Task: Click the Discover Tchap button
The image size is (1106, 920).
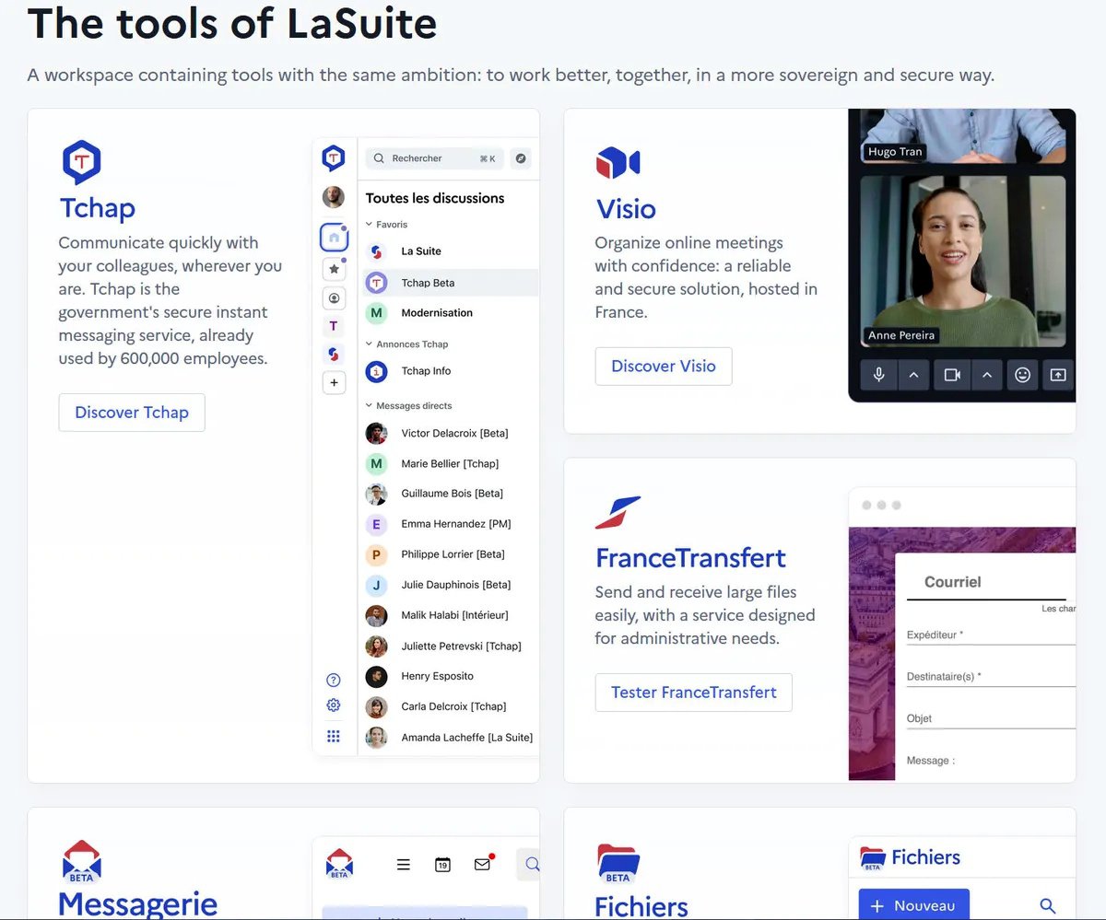Action: tap(132, 413)
